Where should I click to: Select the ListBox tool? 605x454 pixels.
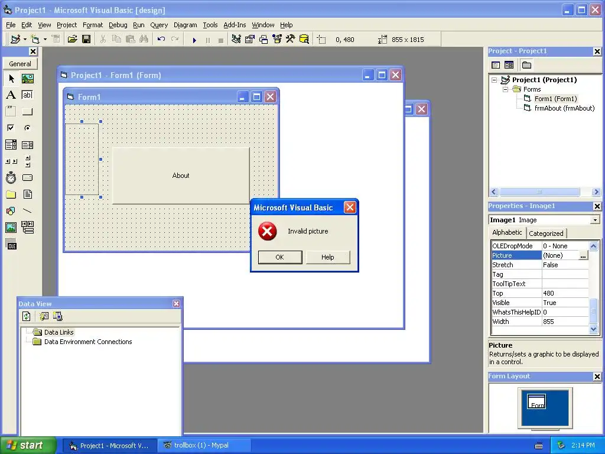(27, 145)
